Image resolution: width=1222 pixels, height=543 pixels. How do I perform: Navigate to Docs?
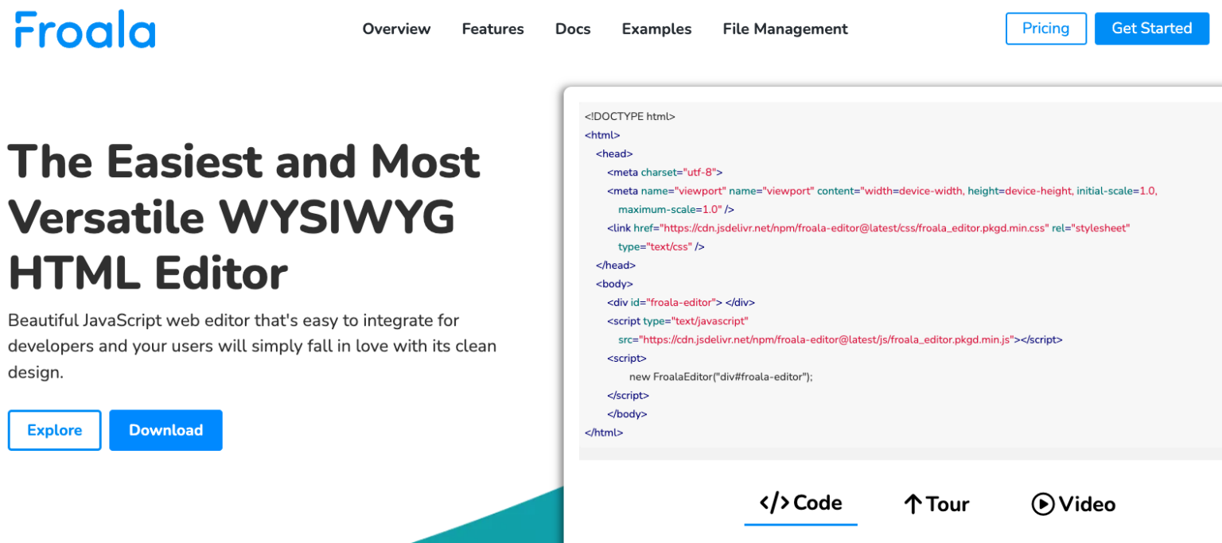(572, 29)
